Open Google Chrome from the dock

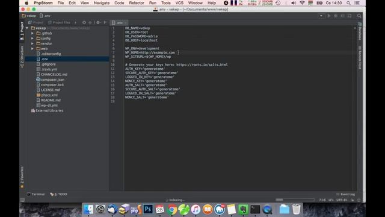pyautogui.click(x=172, y=210)
